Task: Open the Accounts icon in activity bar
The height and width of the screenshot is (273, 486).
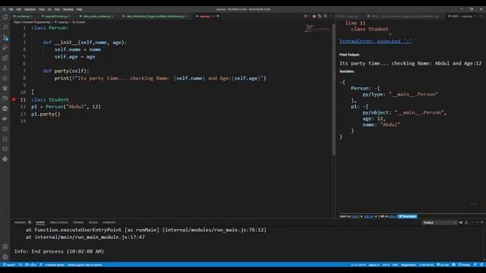Action: click(x=5, y=246)
